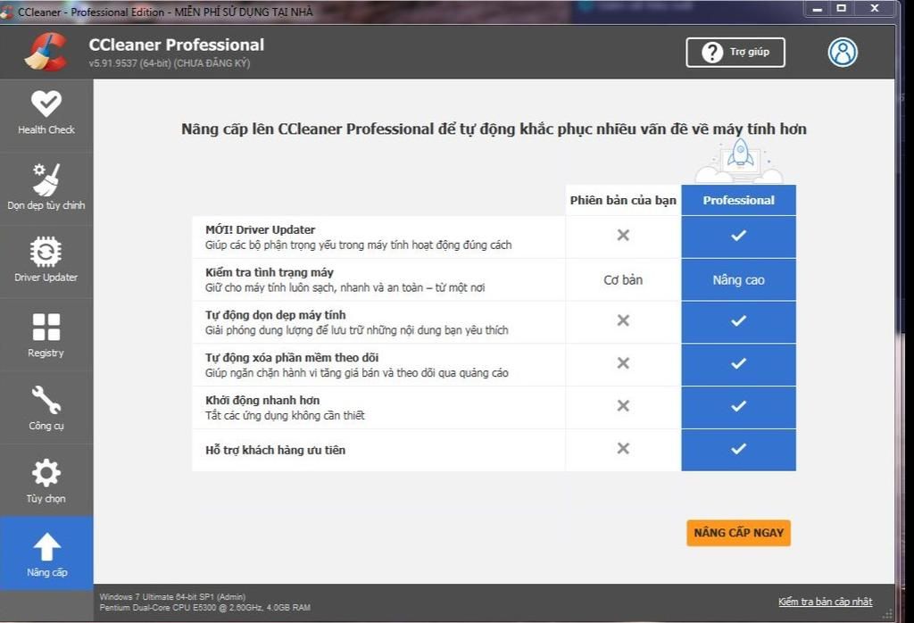Open Dọn dẹp tùy chỉnh cleaner
This screenshot has width=914, height=623.
46,187
